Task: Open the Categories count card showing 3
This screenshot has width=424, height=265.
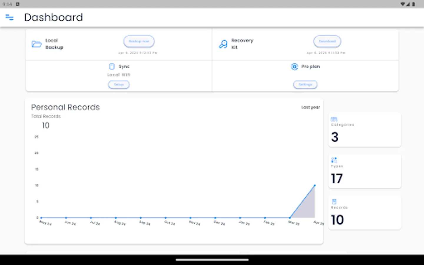Action: click(365, 130)
